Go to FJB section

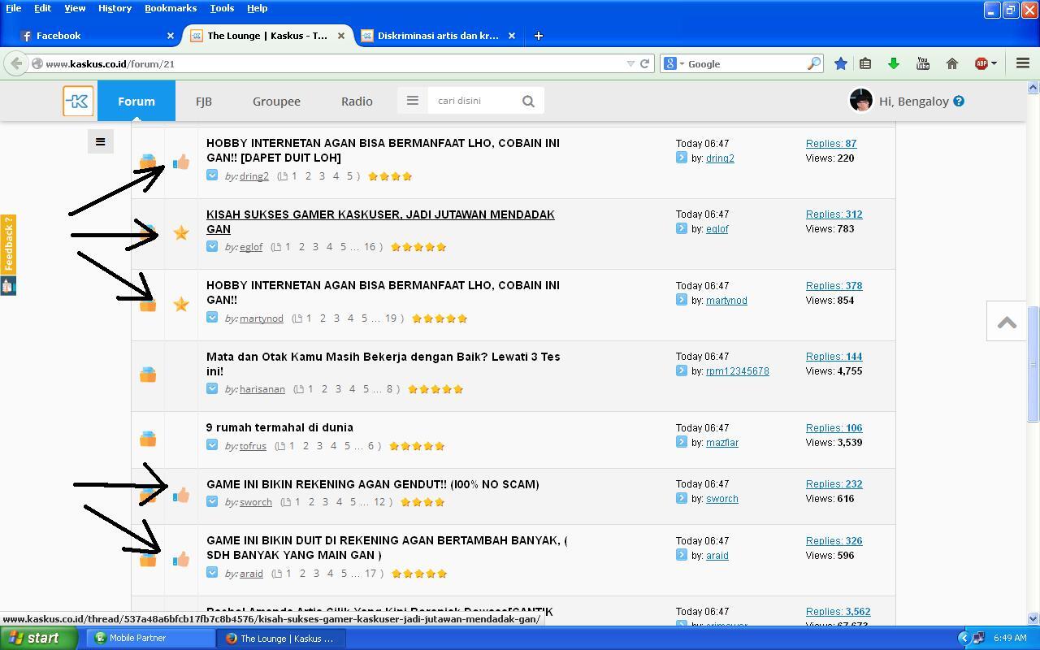pos(204,102)
